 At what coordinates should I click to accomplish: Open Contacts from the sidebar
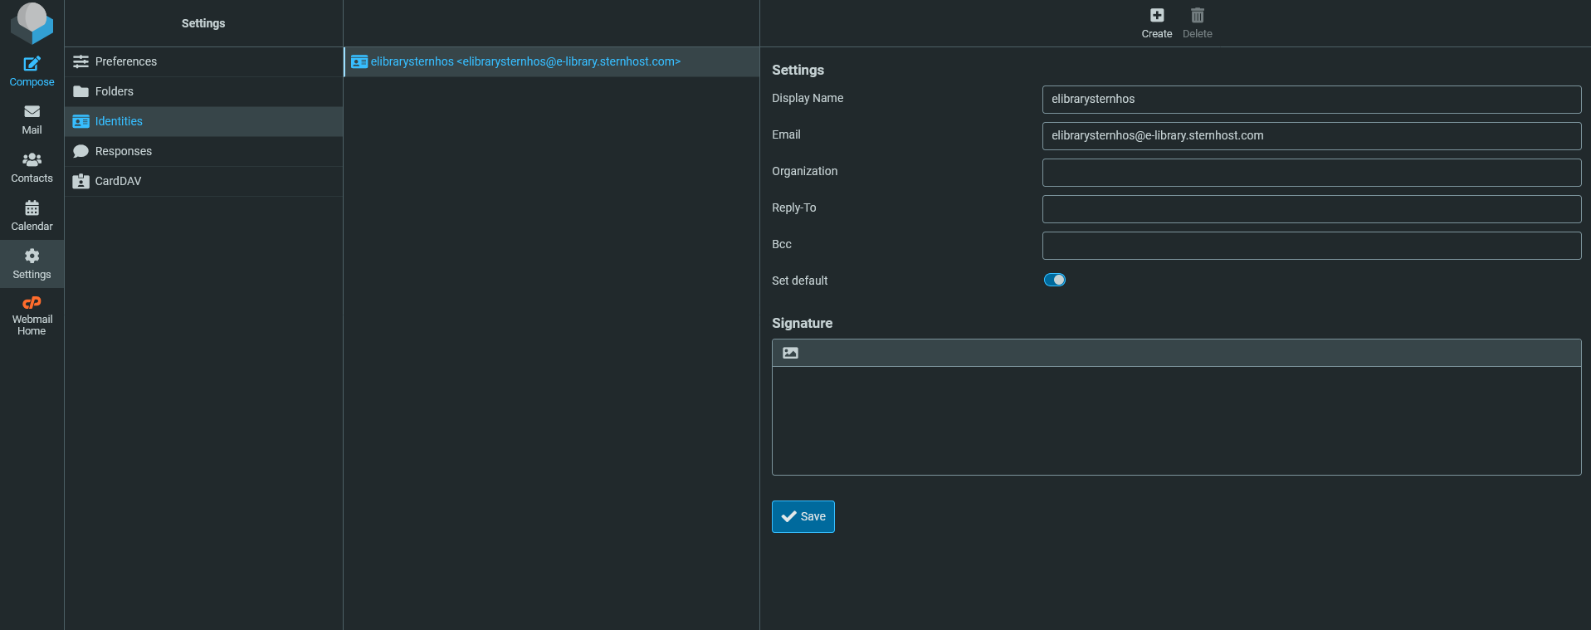pyautogui.click(x=32, y=160)
